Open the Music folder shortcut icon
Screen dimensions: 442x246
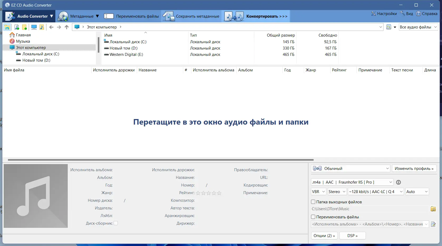click(x=42, y=27)
